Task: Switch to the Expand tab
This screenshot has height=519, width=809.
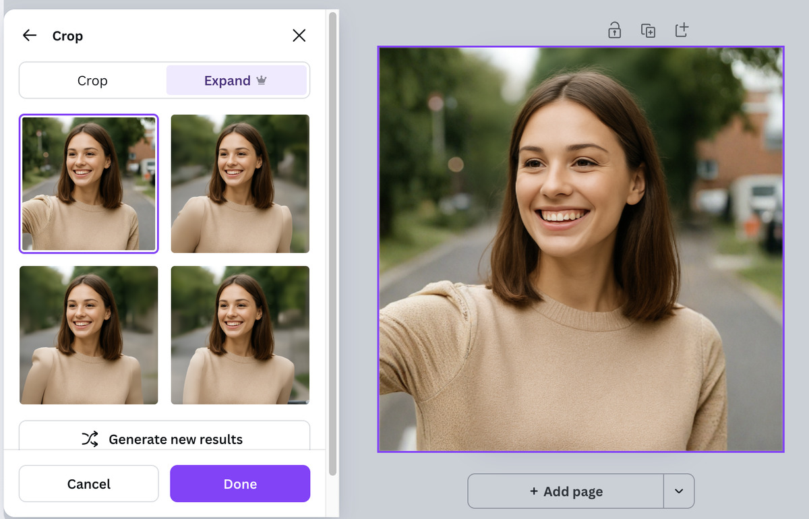Action: click(x=227, y=81)
